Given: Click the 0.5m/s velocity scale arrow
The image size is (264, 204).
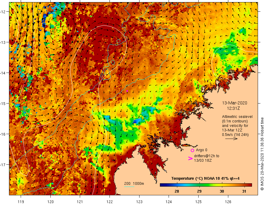Looking at the screenshot, I should coord(232,139).
